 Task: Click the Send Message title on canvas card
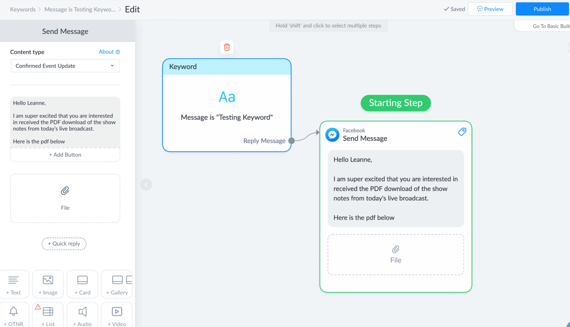pos(365,138)
